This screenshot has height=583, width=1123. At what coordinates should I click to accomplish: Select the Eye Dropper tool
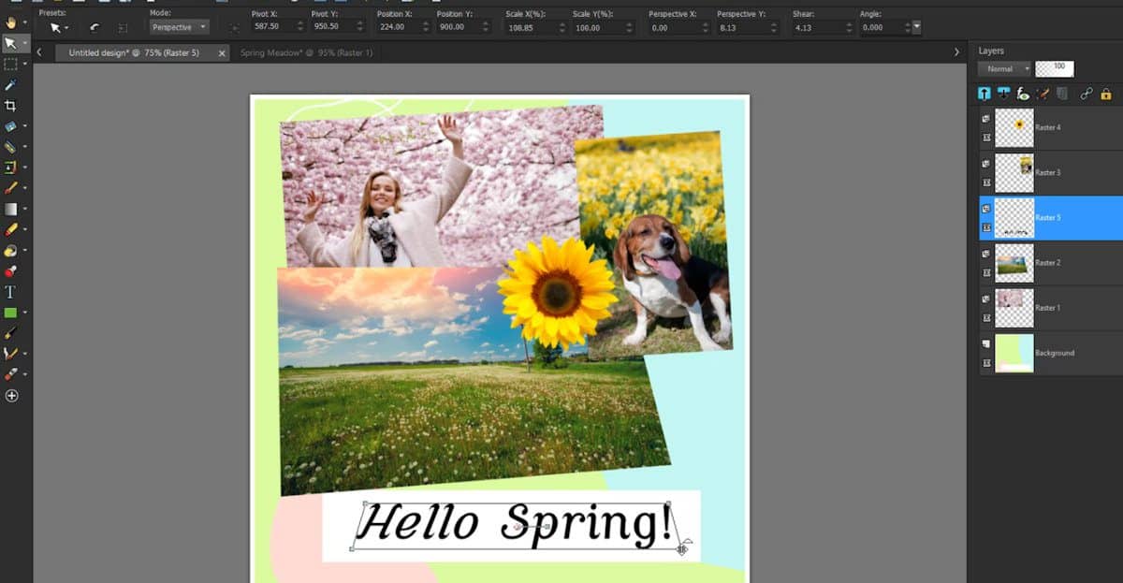pyautogui.click(x=12, y=84)
